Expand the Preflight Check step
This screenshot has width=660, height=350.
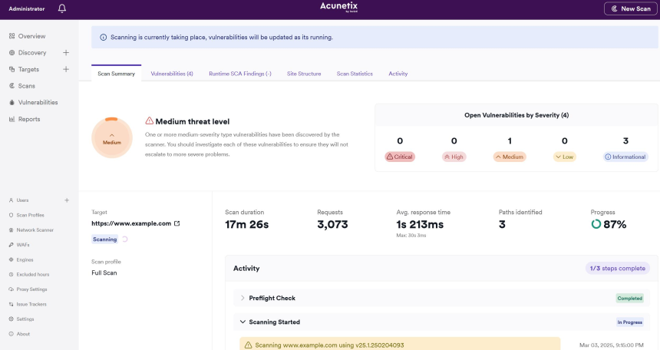click(x=243, y=299)
